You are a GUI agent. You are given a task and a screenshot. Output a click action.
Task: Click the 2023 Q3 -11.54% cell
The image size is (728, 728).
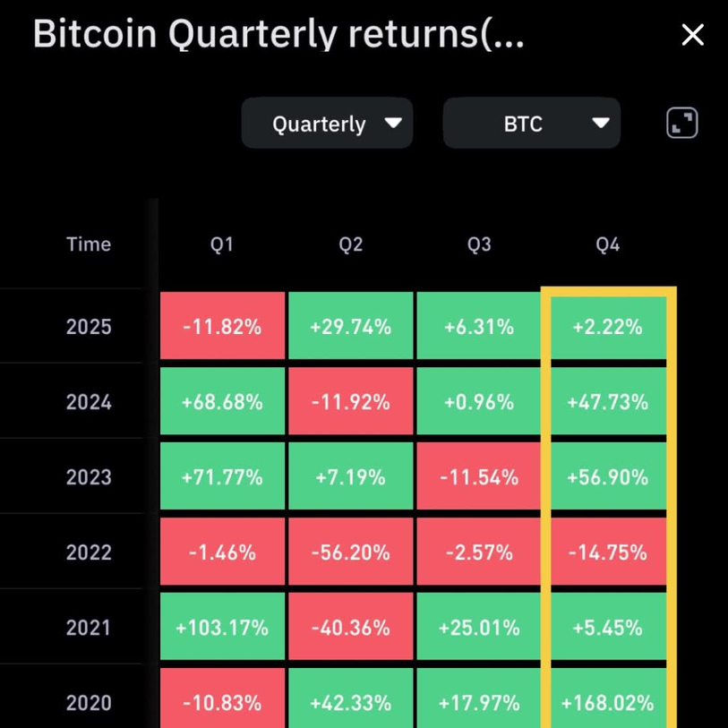(x=479, y=476)
